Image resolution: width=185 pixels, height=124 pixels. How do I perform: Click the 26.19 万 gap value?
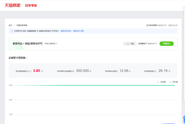click(164, 71)
